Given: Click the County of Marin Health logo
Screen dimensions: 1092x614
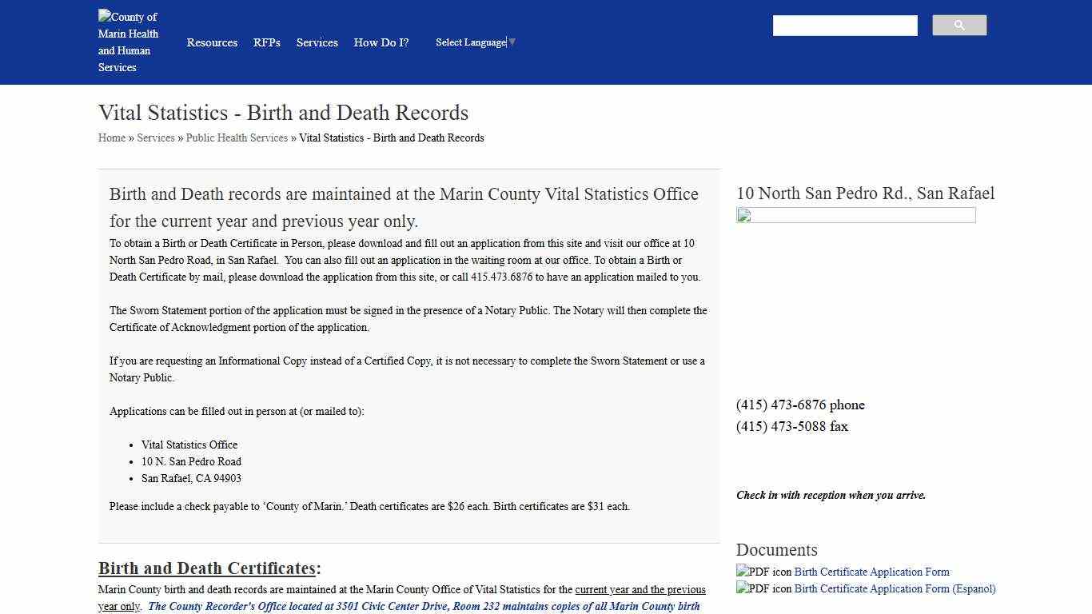Looking at the screenshot, I should point(128,42).
